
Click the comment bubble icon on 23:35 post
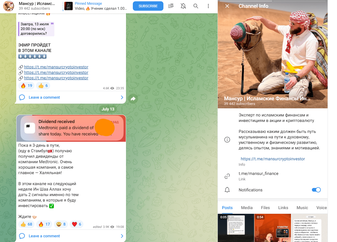tap(22, 97)
